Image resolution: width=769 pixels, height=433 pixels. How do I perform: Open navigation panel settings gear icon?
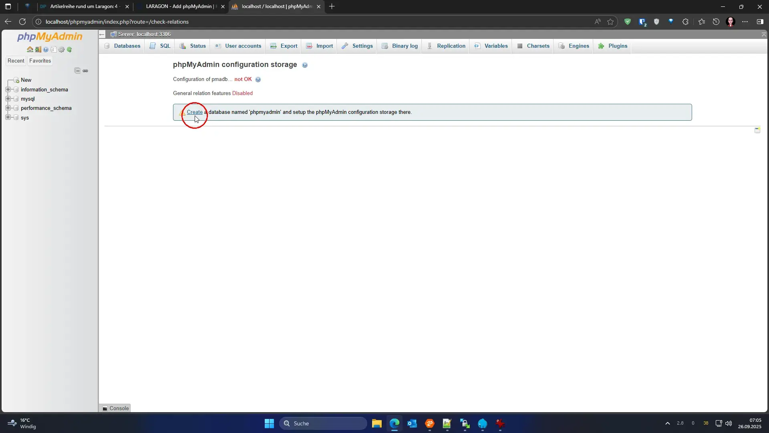pyautogui.click(x=61, y=50)
